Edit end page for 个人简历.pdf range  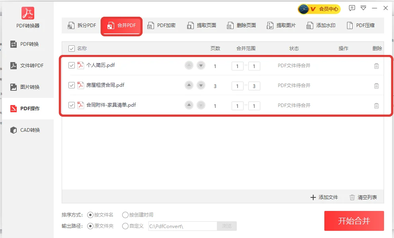[x=254, y=66]
